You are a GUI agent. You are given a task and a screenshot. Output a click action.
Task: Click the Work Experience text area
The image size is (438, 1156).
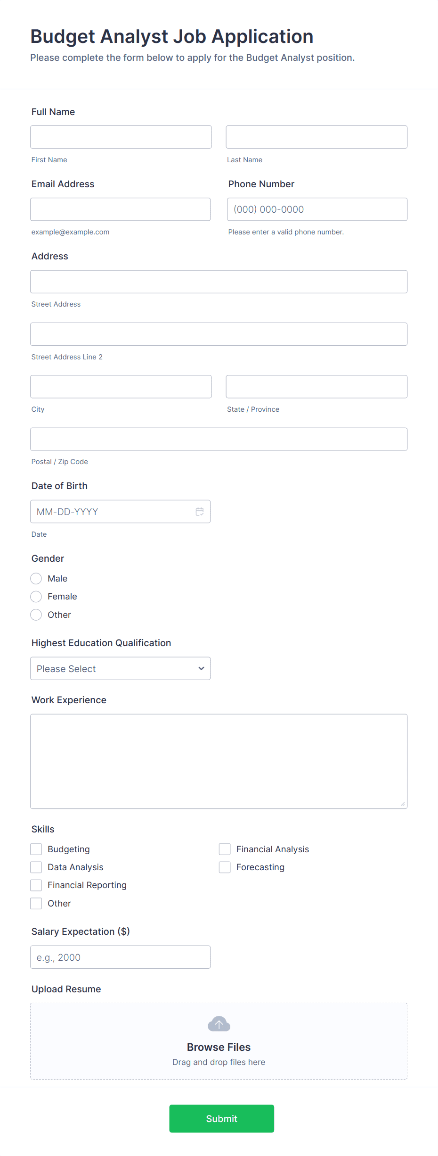point(219,762)
